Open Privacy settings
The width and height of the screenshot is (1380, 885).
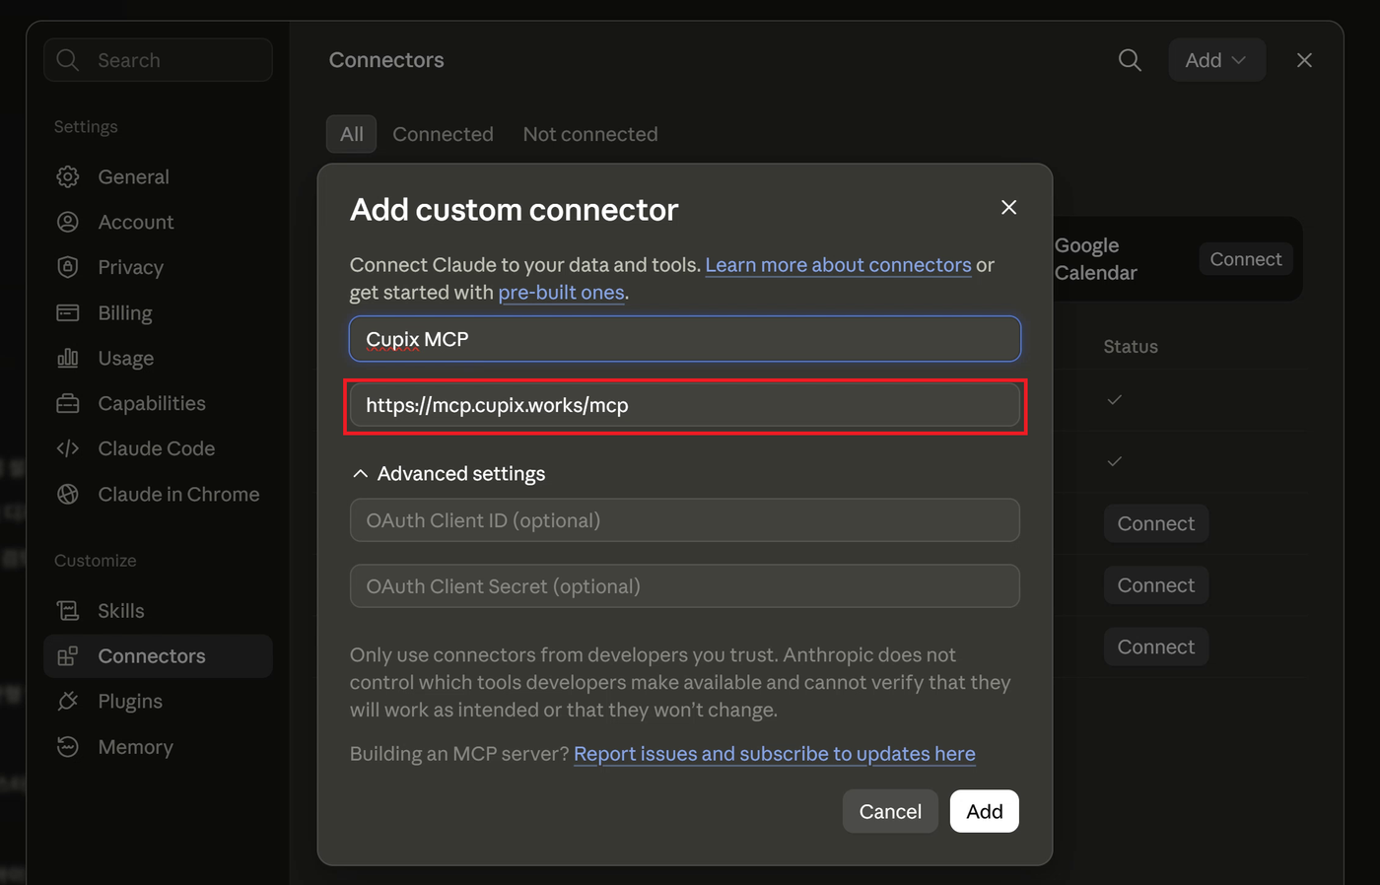tap(158, 267)
